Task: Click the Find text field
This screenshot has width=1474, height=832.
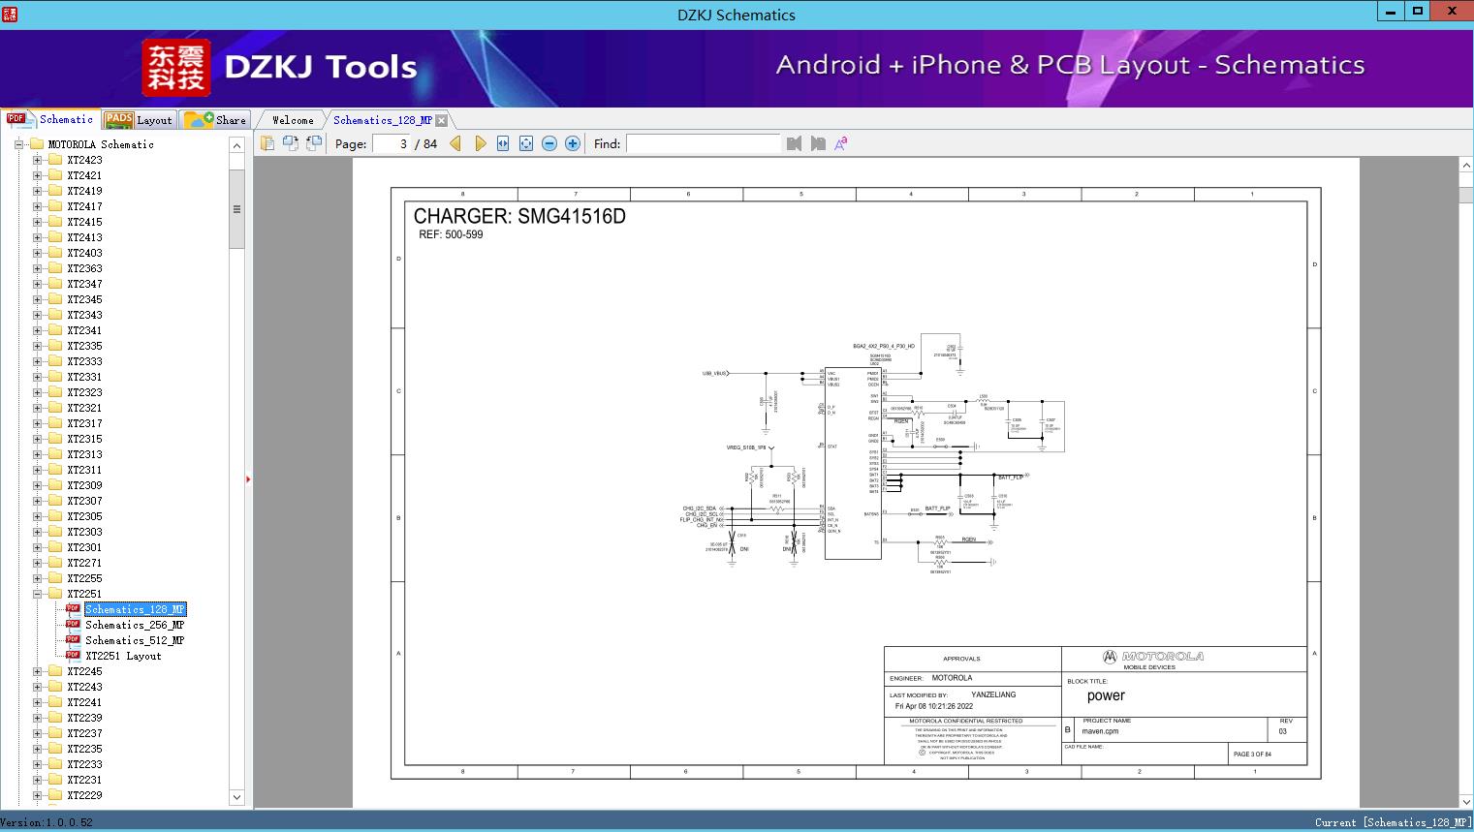Action: coord(704,143)
